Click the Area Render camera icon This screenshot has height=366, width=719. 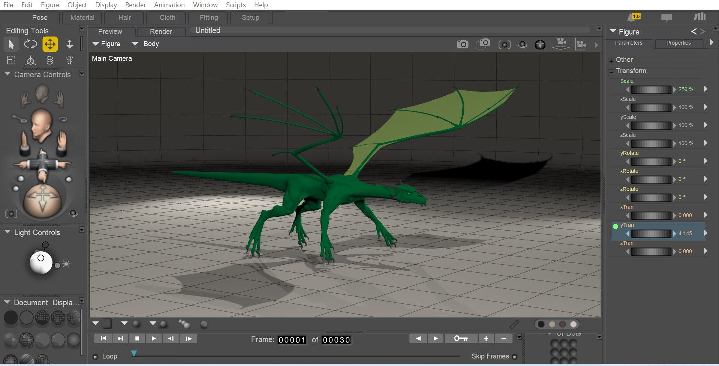pos(483,44)
